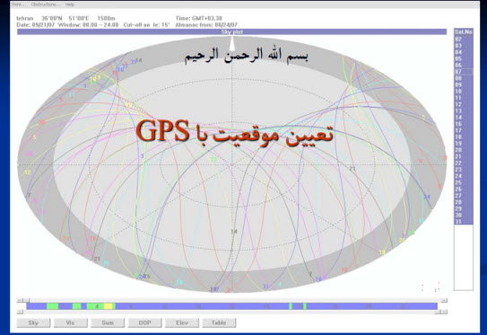Select satellite 13 in Sat.No list

(464, 111)
